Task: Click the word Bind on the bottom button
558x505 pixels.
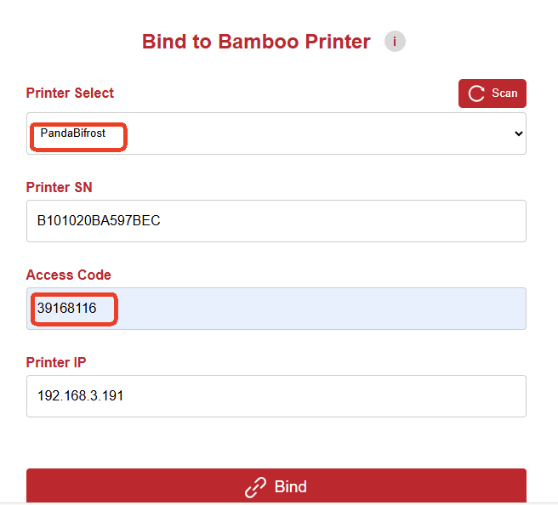Action: 290,487
